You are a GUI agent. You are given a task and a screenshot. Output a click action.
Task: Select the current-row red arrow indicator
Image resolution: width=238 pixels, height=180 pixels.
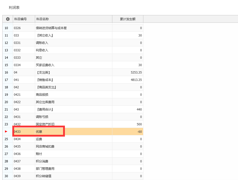point(6,131)
